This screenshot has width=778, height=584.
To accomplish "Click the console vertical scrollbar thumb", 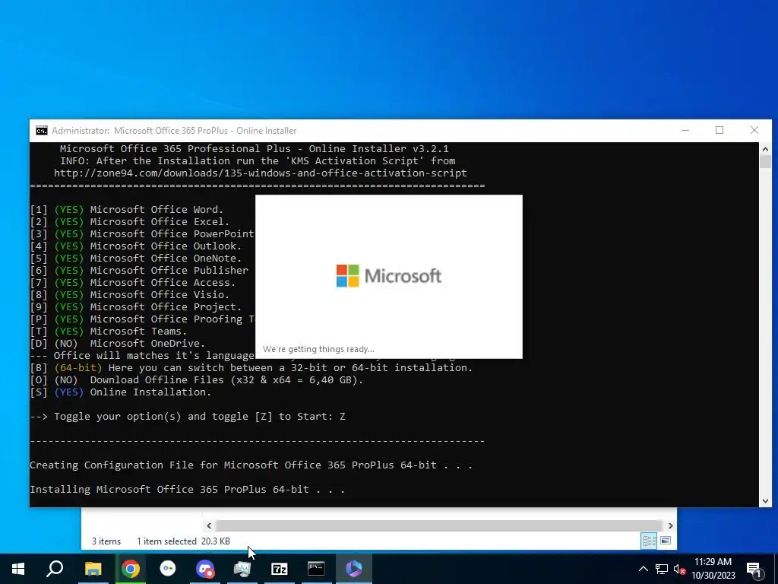I will 765,161.
